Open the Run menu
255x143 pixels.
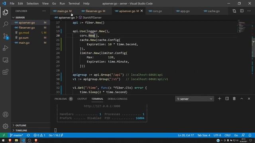(62, 4)
